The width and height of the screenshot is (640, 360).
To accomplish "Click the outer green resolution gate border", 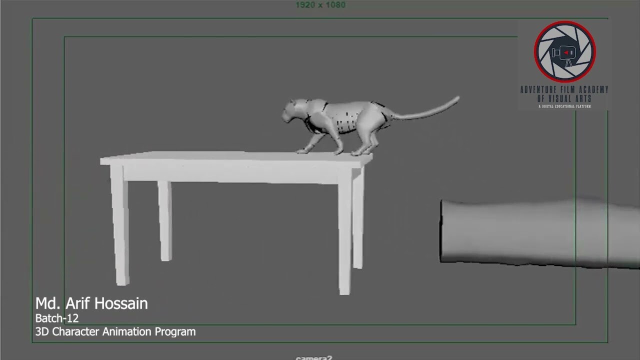I will point(31,175).
